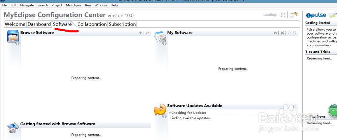Click the Pulse logo
Viewport: 337px width, 140px height.
pos(316,15)
